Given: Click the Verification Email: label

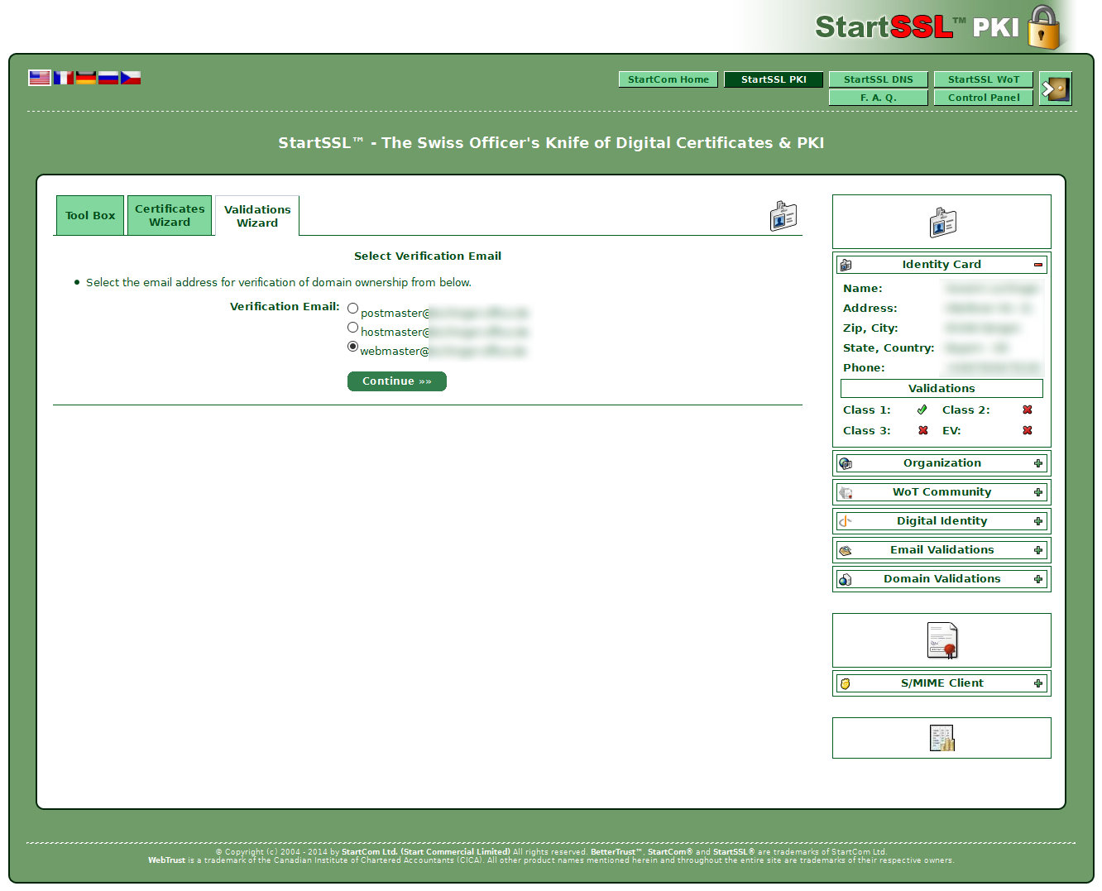Looking at the screenshot, I should pyautogui.click(x=285, y=306).
